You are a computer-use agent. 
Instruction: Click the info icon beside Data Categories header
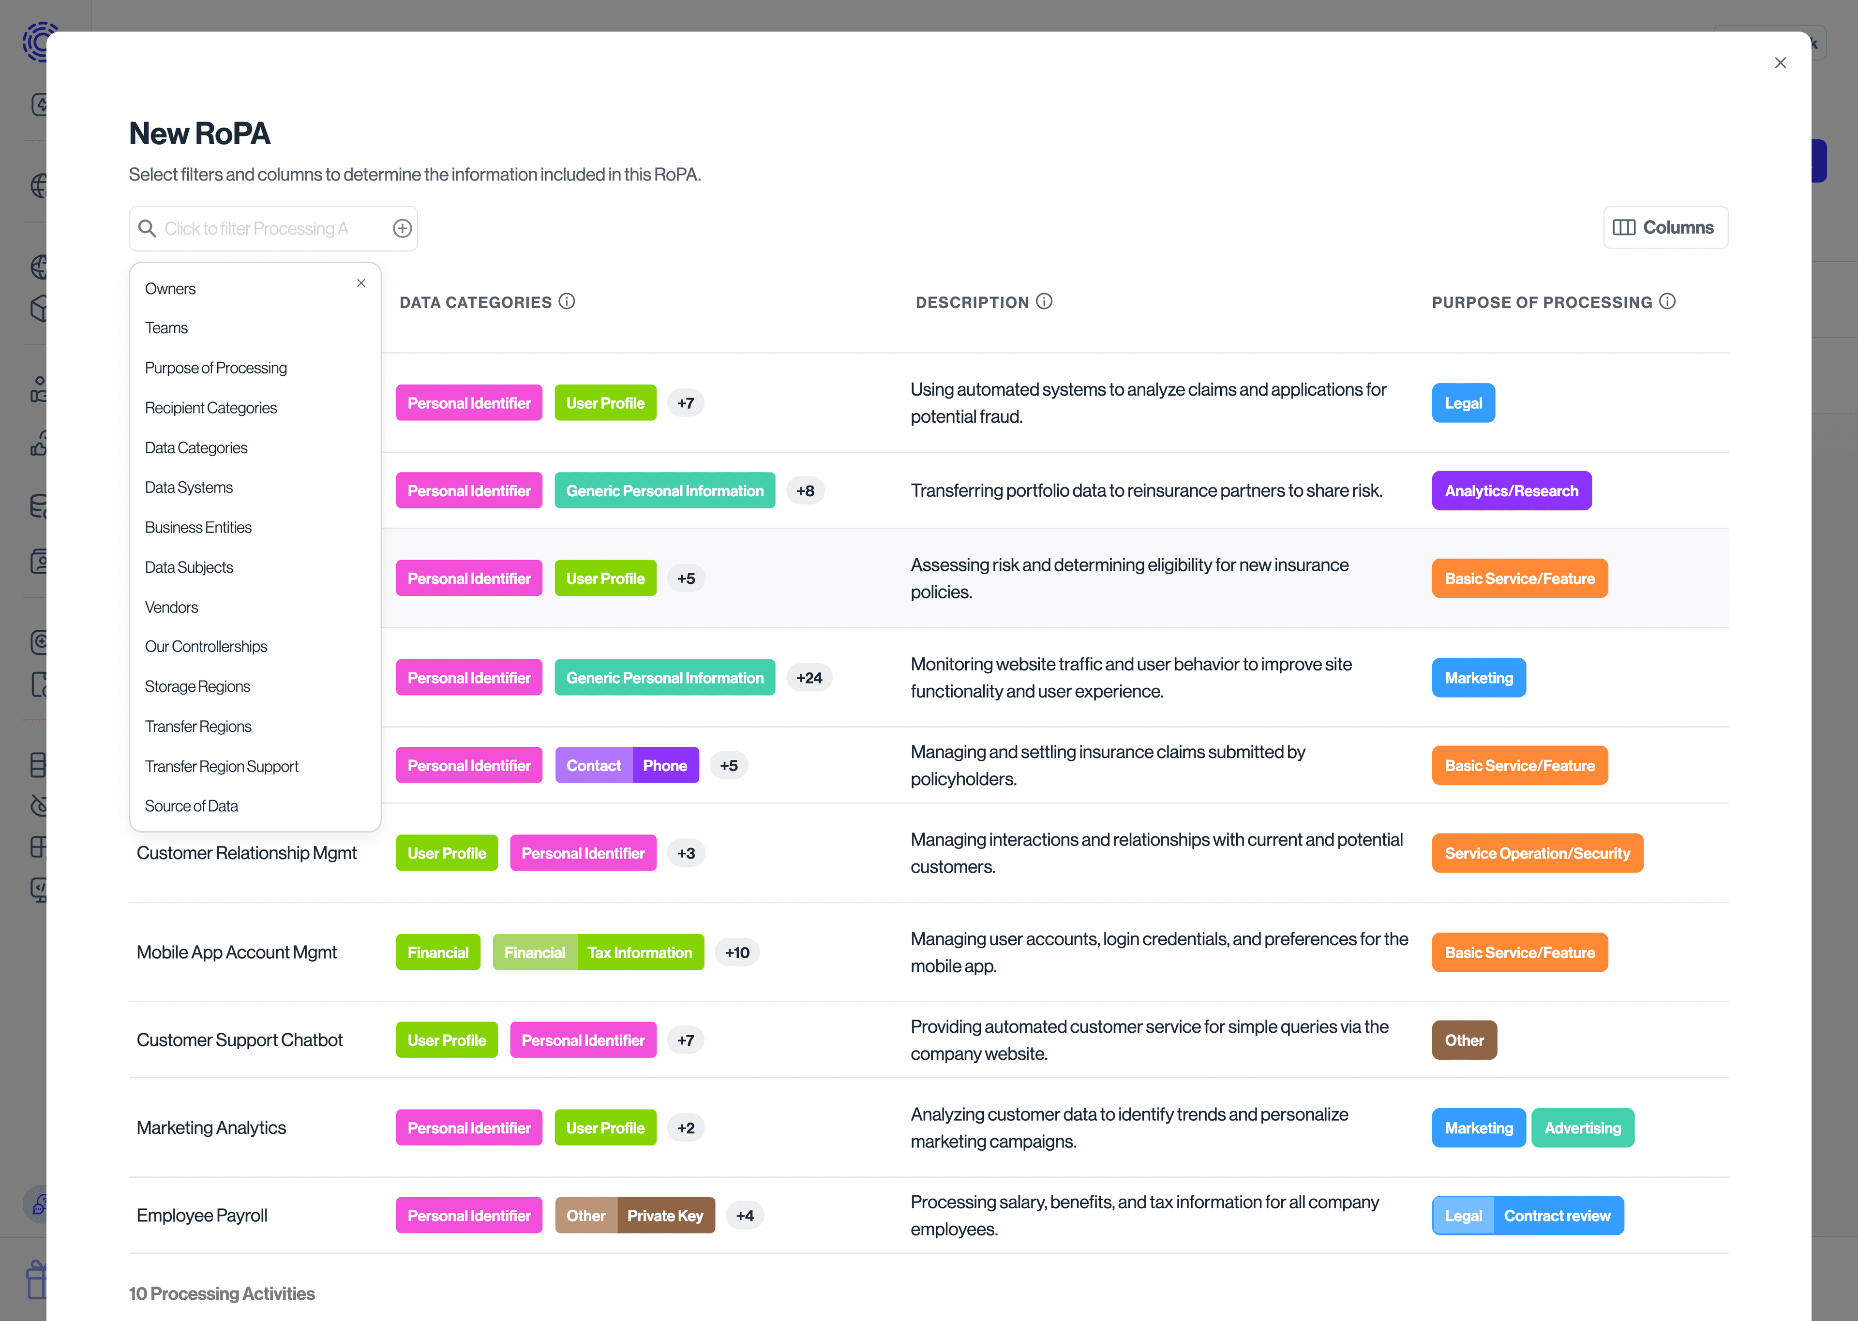point(567,302)
